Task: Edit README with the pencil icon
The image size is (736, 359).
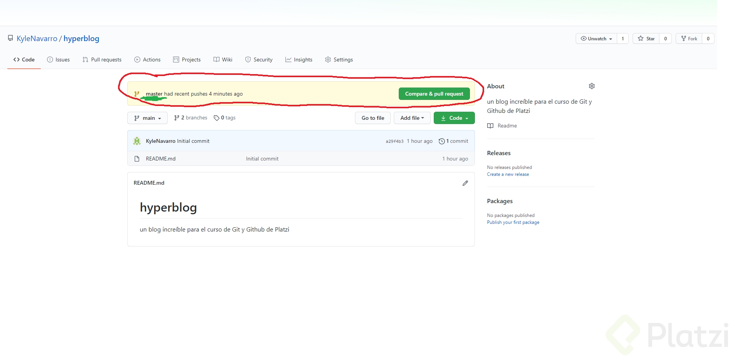Action: pos(465,183)
